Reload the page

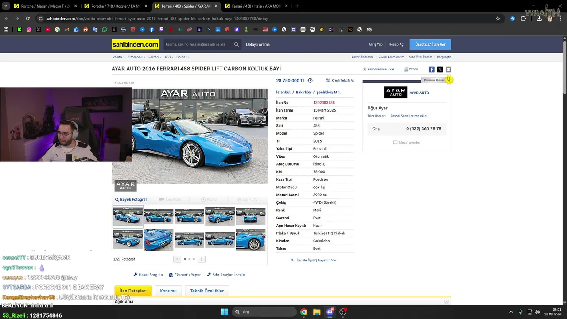click(x=27, y=19)
